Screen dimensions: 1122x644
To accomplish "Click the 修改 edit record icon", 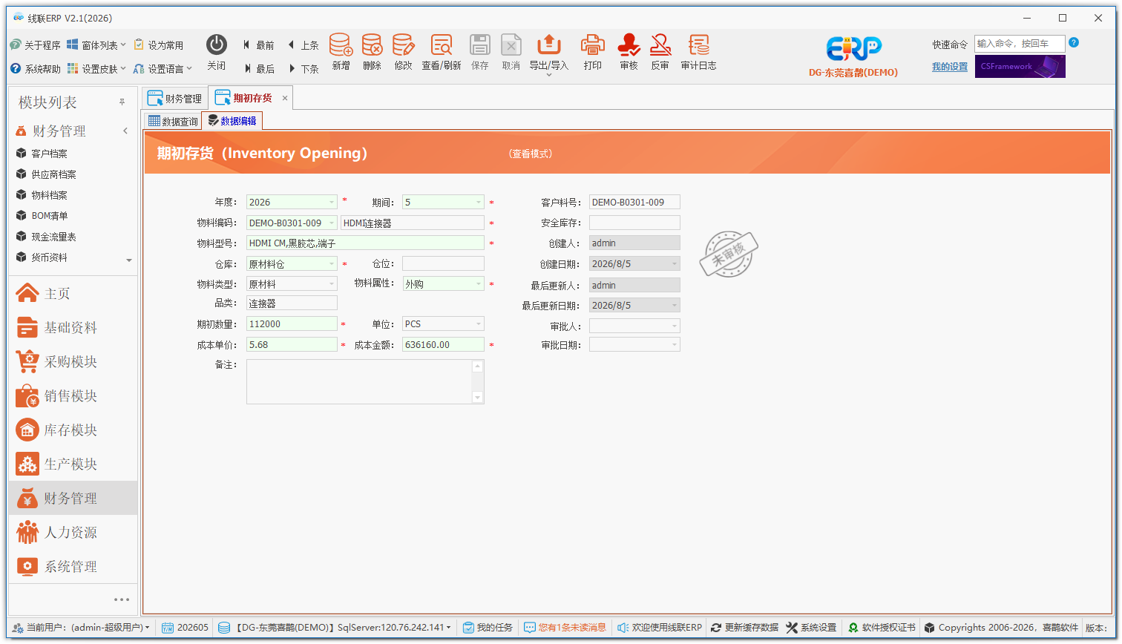I will coord(403,45).
